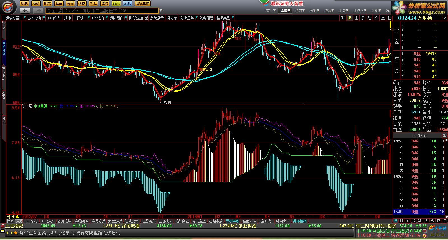Click the yellow triangle next to 日线

pos(17,217)
